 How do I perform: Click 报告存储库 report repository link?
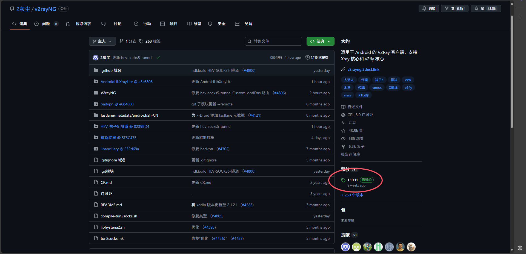click(350, 154)
